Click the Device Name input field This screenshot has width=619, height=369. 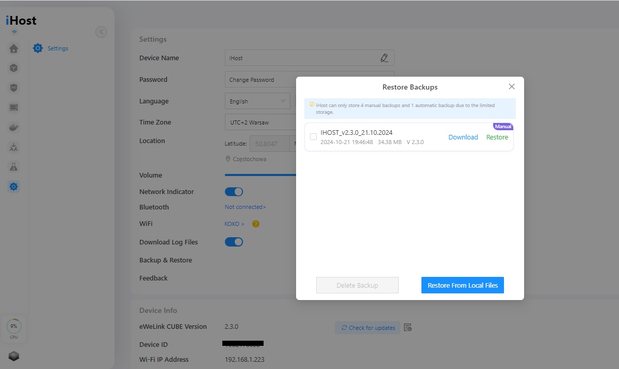tap(309, 58)
